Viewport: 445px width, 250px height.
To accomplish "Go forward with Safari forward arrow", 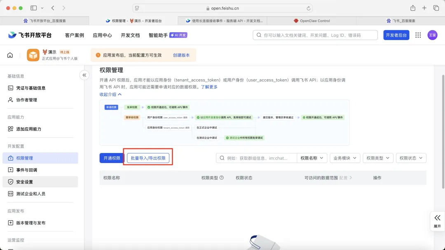I will tap(63, 8).
